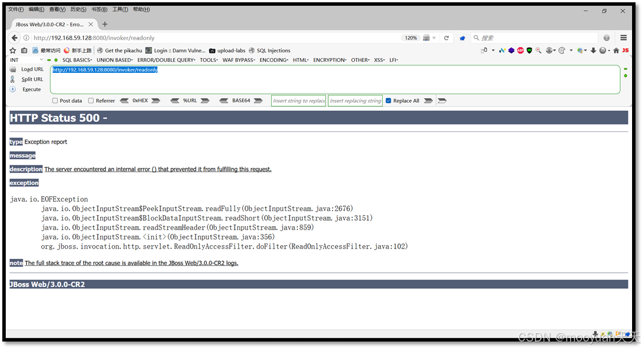Open upload-labs bookmark
This screenshot has width=643, height=349.
point(227,51)
